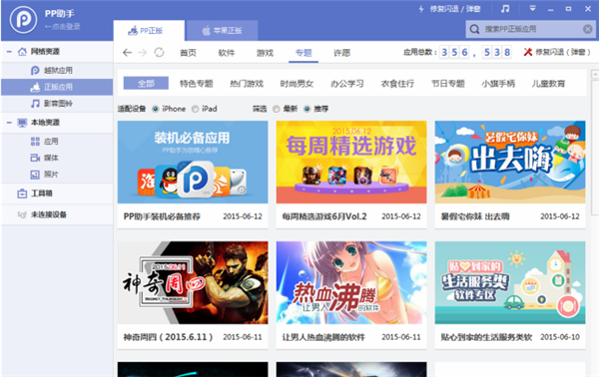
Task: Select the 全部 category filter
Action: coord(146,83)
